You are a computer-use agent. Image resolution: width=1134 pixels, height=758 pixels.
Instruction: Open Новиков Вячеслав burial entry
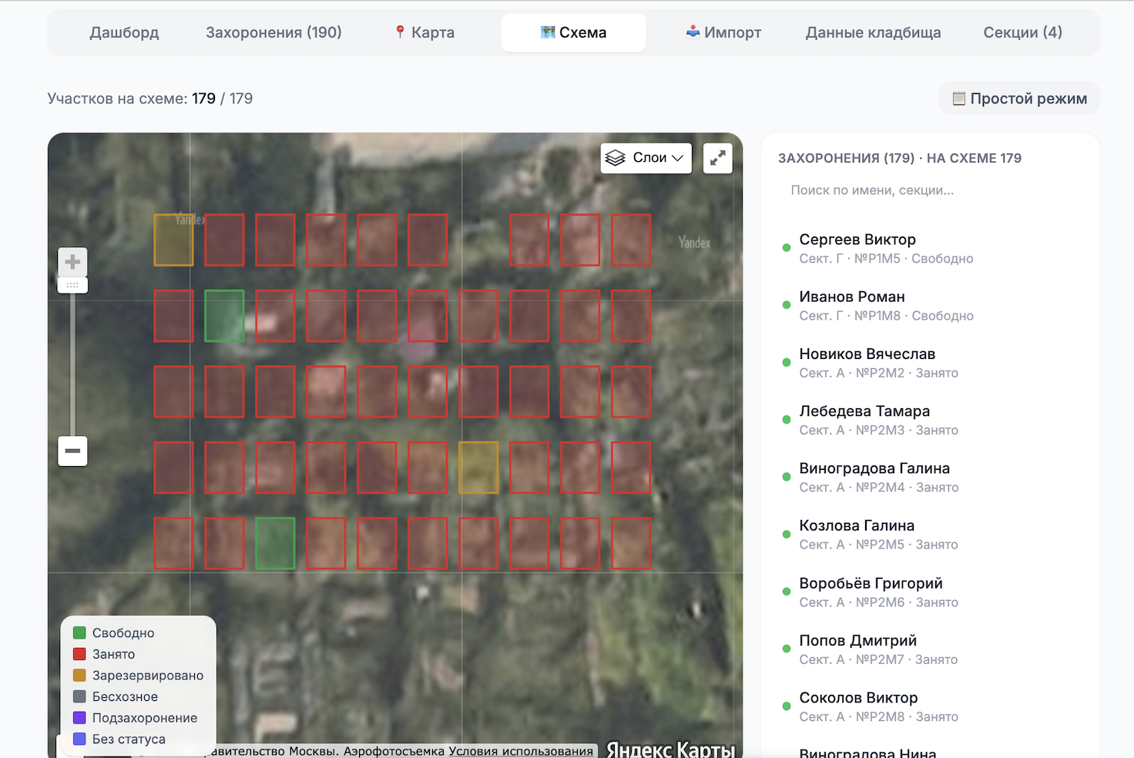point(930,362)
